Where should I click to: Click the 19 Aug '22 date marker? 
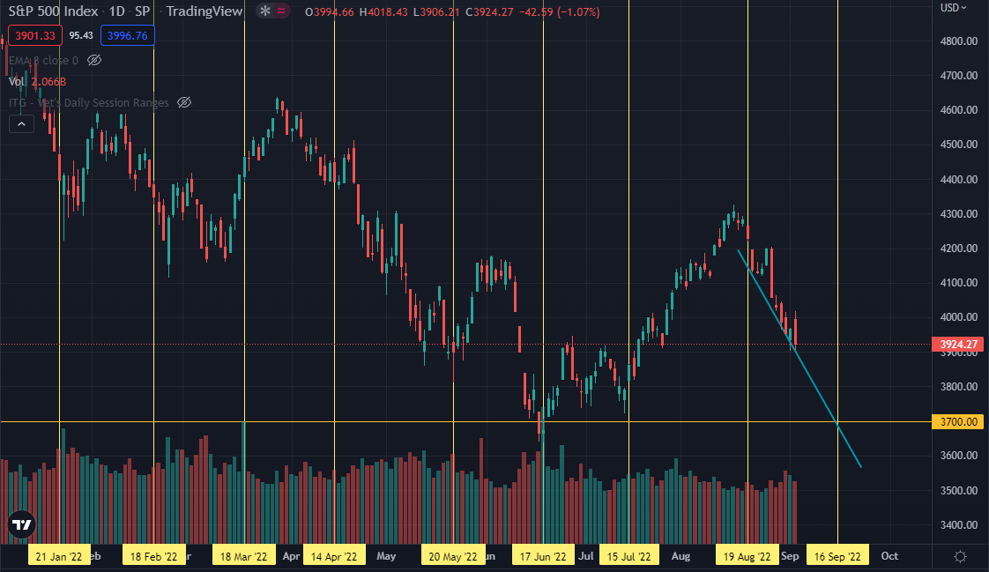coord(747,556)
